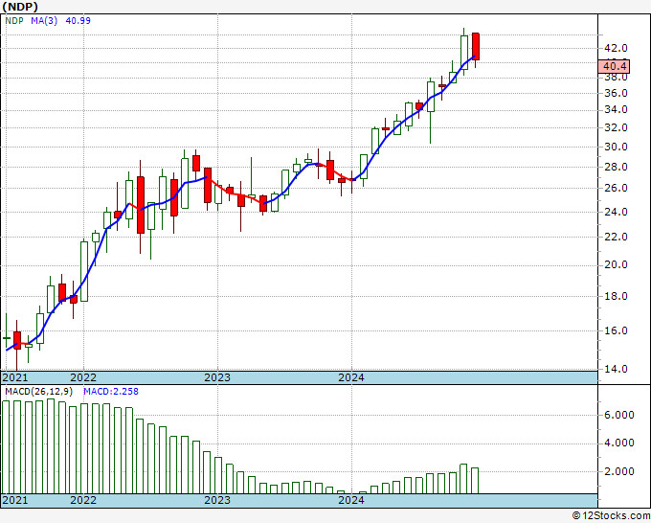Click the most recent MACD histogram bar
651x523 pixels.
tap(475, 481)
